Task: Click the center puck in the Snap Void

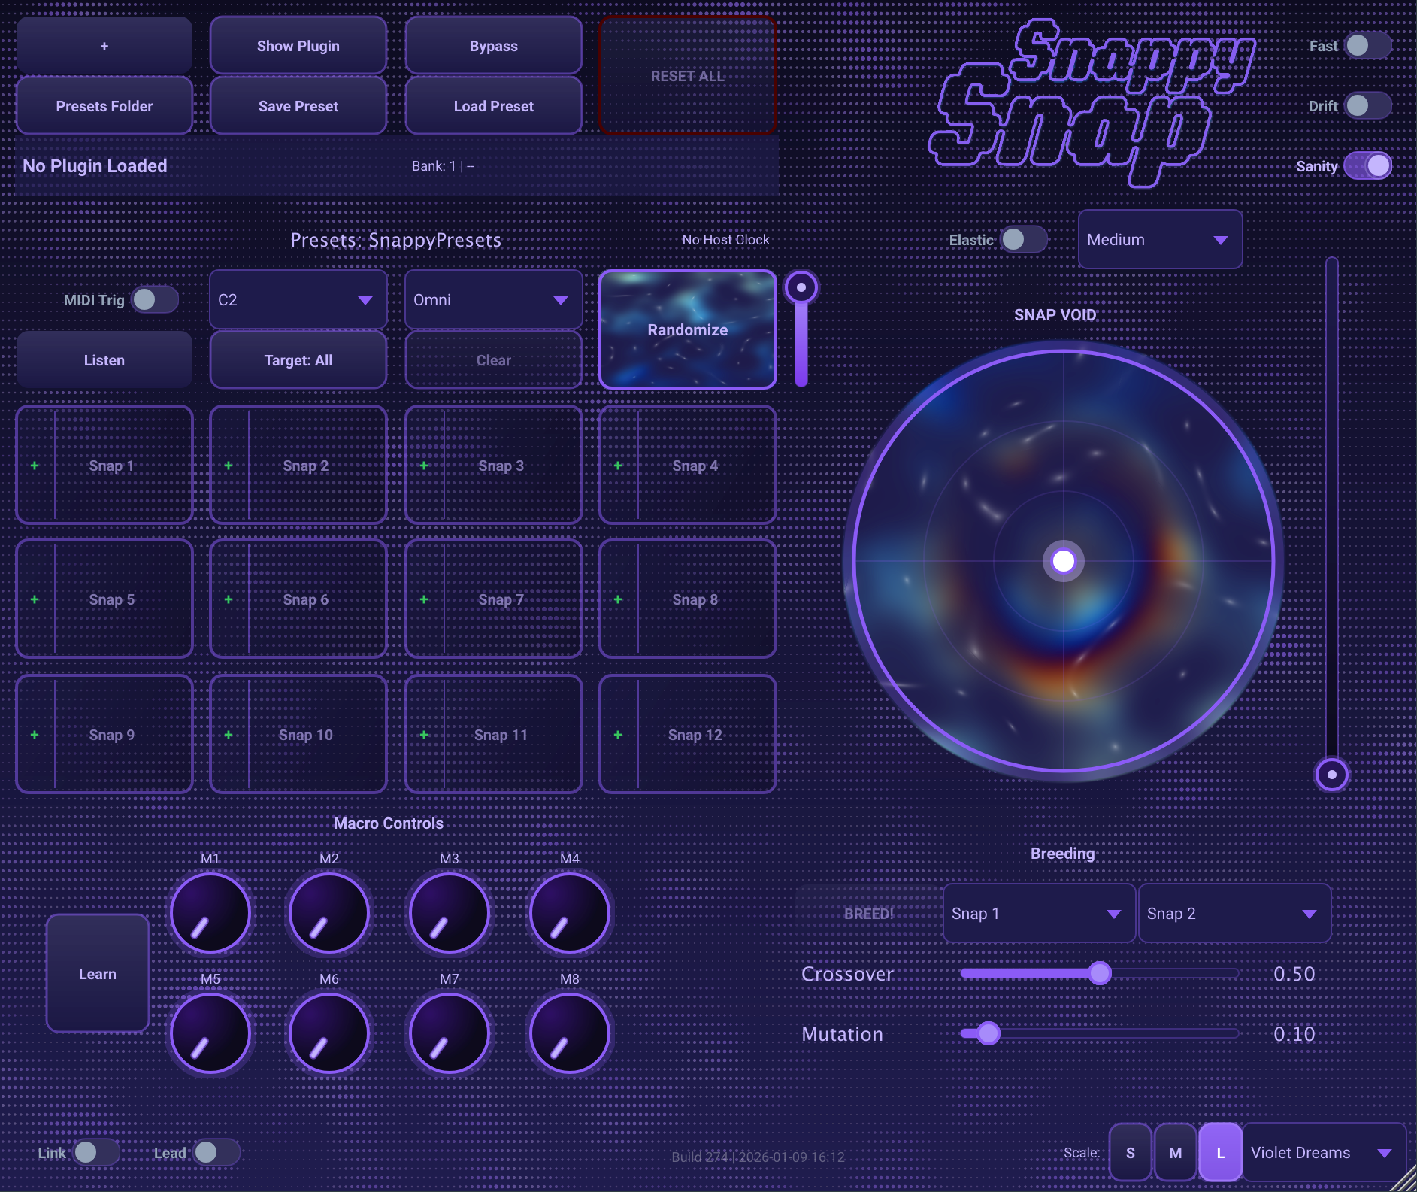Action: coord(1062,561)
